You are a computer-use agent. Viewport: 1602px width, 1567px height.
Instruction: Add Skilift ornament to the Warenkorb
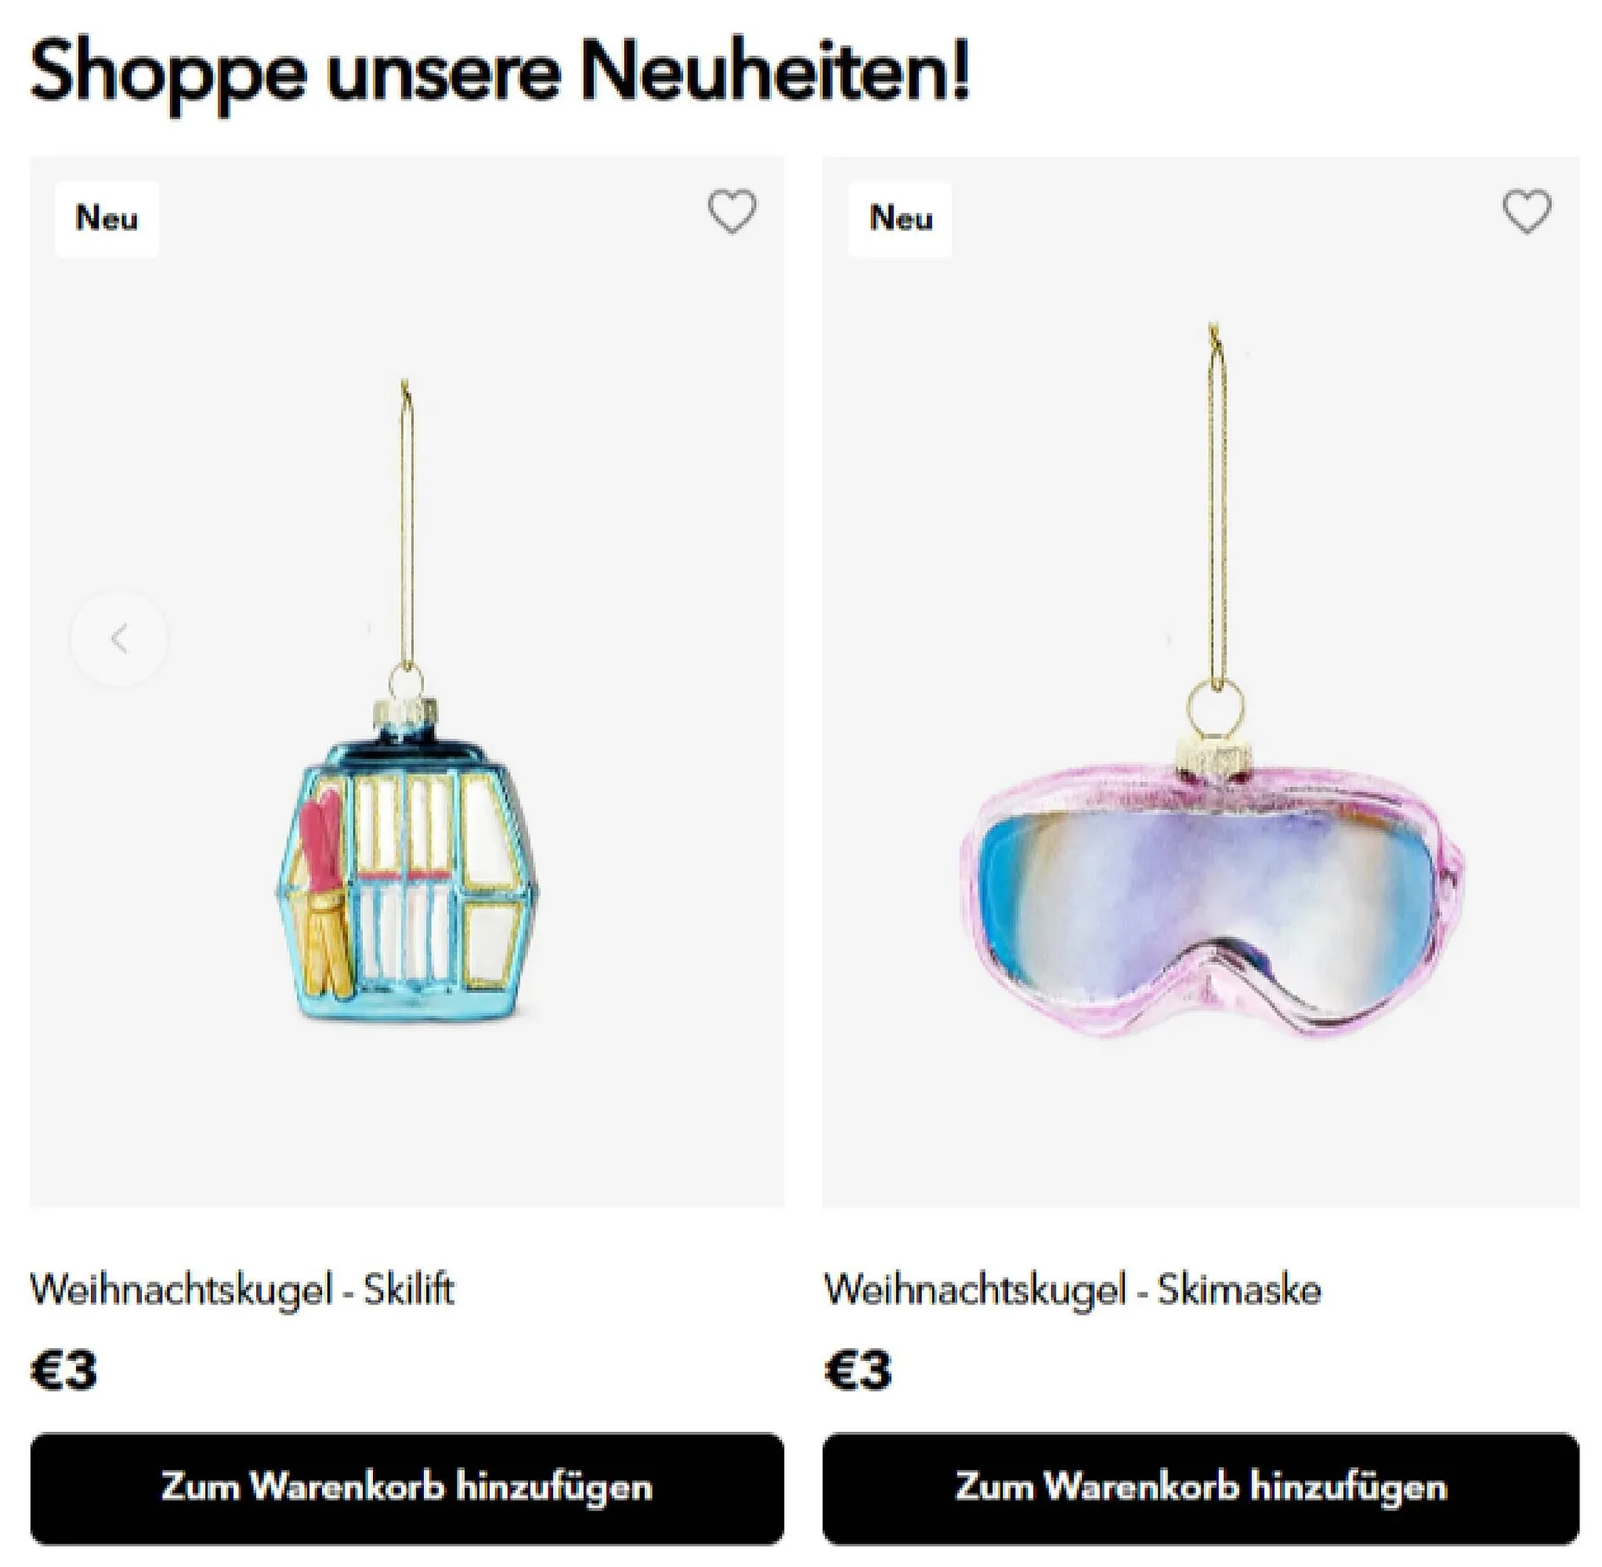[407, 1488]
